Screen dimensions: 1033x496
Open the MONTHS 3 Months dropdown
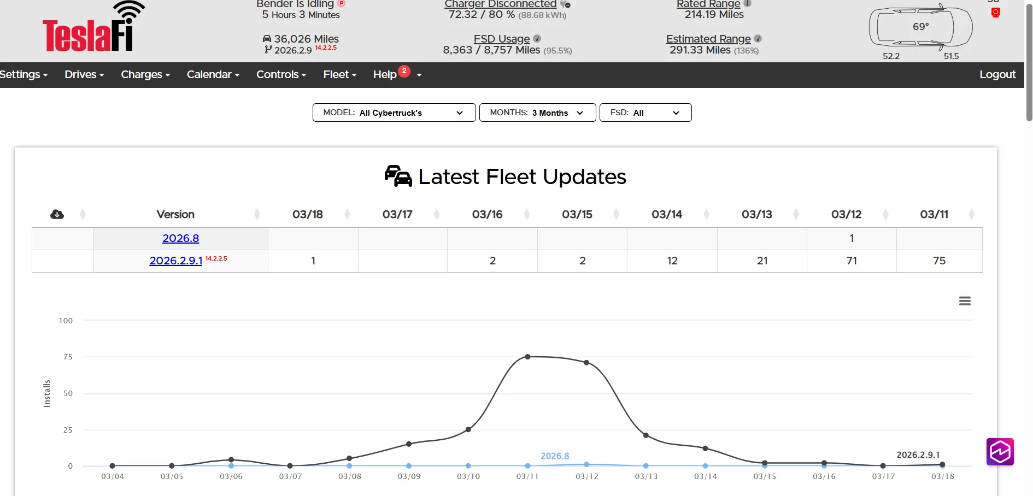click(537, 113)
